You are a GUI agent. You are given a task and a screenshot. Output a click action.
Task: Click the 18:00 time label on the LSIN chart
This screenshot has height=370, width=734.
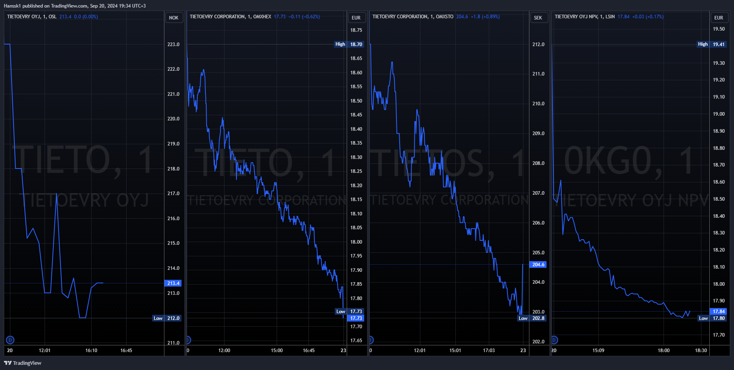click(x=664, y=351)
